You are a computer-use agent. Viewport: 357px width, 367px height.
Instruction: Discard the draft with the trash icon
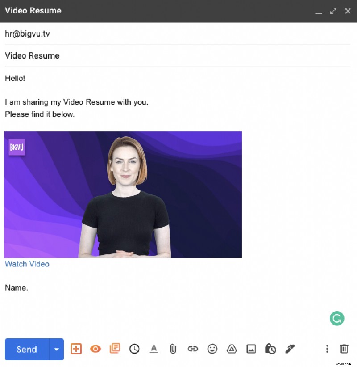[x=344, y=349]
